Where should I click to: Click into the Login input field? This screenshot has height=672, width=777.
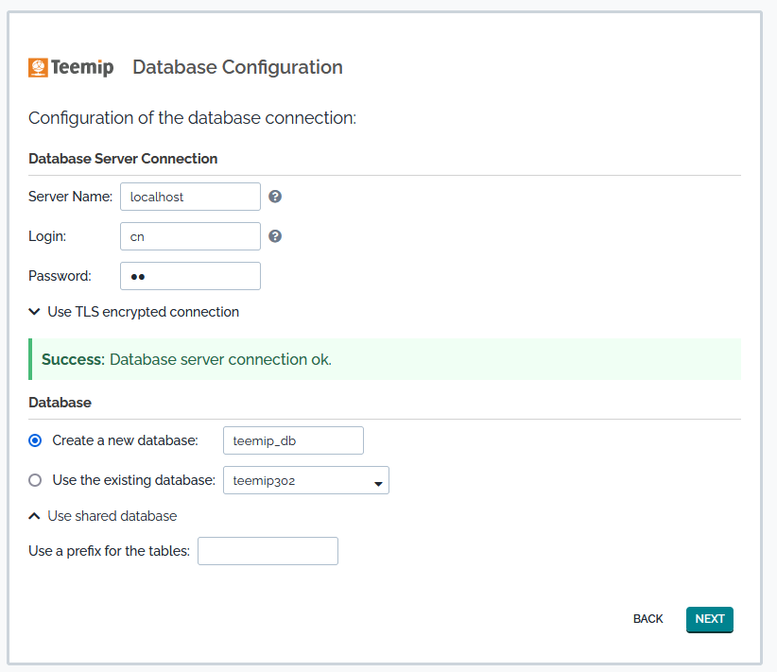190,236
